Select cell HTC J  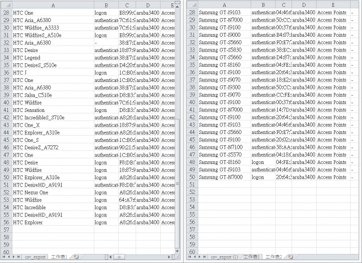click(x=53, y=72)
